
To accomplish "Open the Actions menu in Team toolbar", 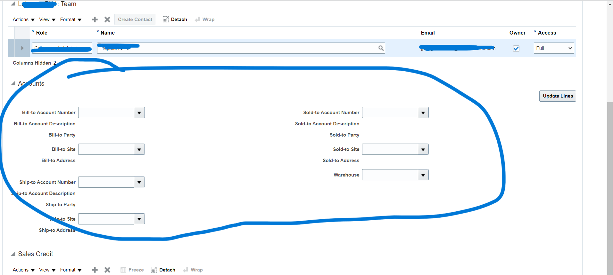I will click(24, 20).
